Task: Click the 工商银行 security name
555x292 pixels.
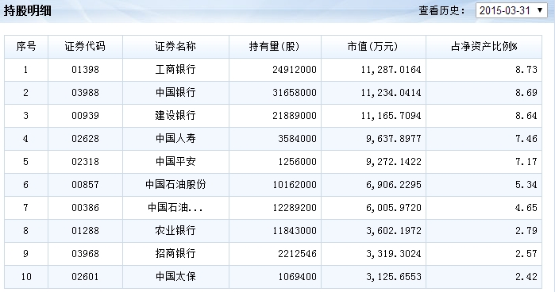Action: pos(175,69)
